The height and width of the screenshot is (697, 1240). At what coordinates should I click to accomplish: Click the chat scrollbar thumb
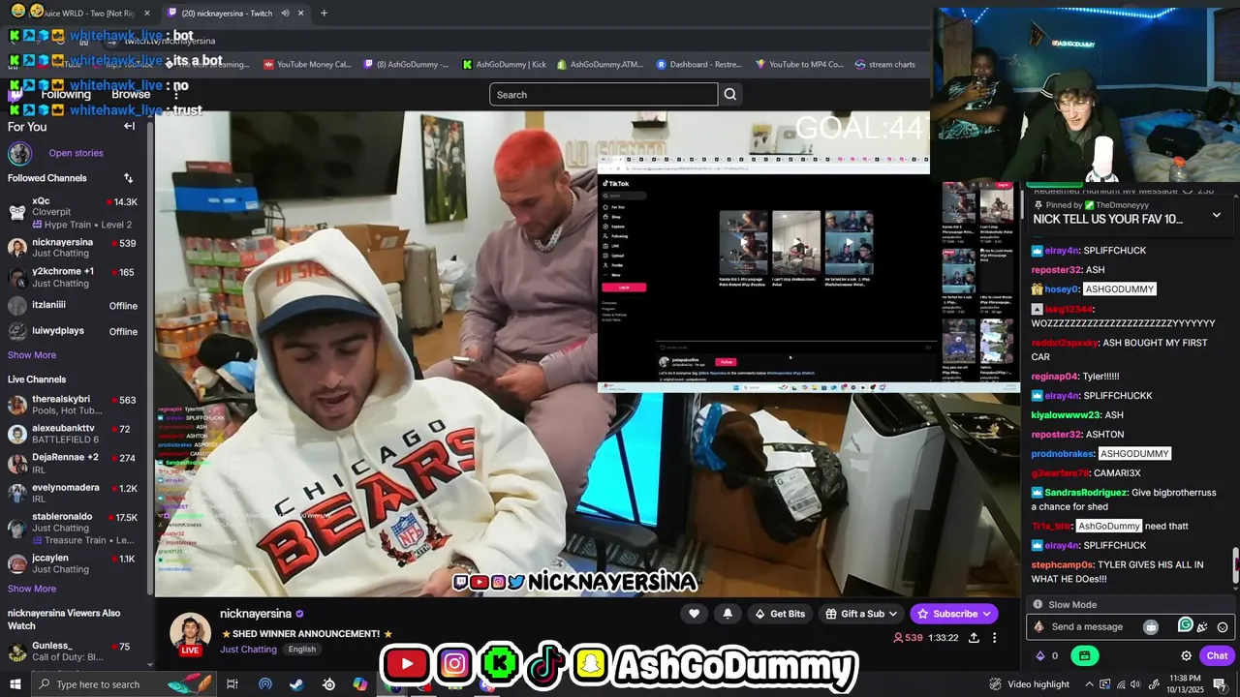tap(1235, 566)
